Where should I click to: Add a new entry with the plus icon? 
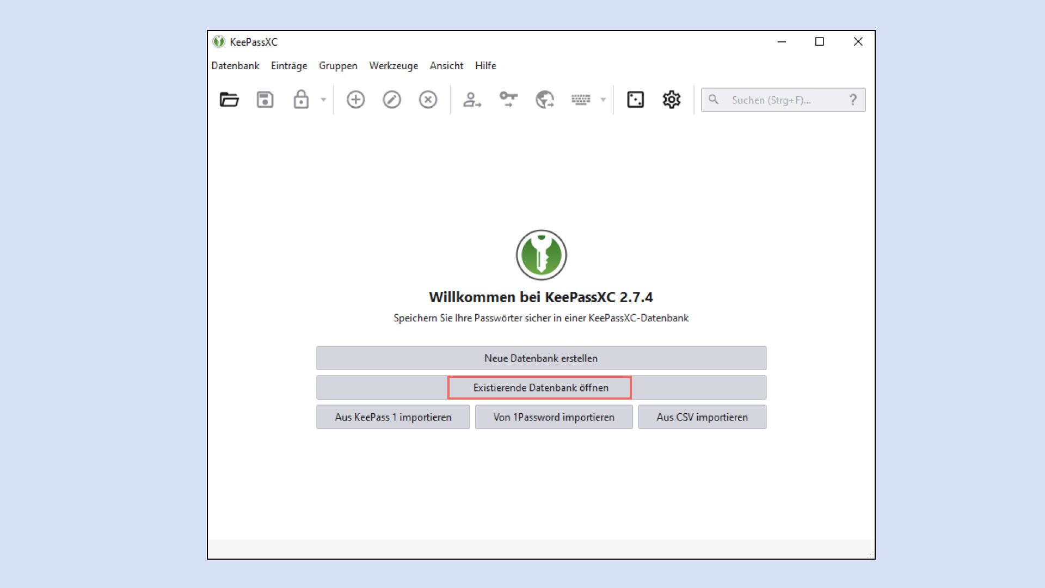click(x=355, y=100)
